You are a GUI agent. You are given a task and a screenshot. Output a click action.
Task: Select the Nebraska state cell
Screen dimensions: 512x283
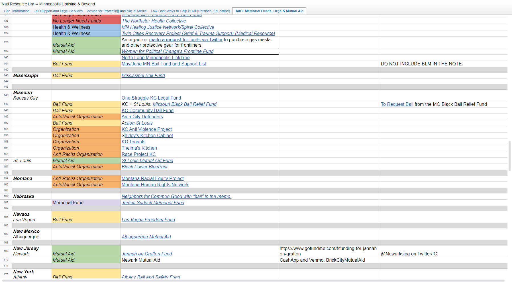point(32,197)
